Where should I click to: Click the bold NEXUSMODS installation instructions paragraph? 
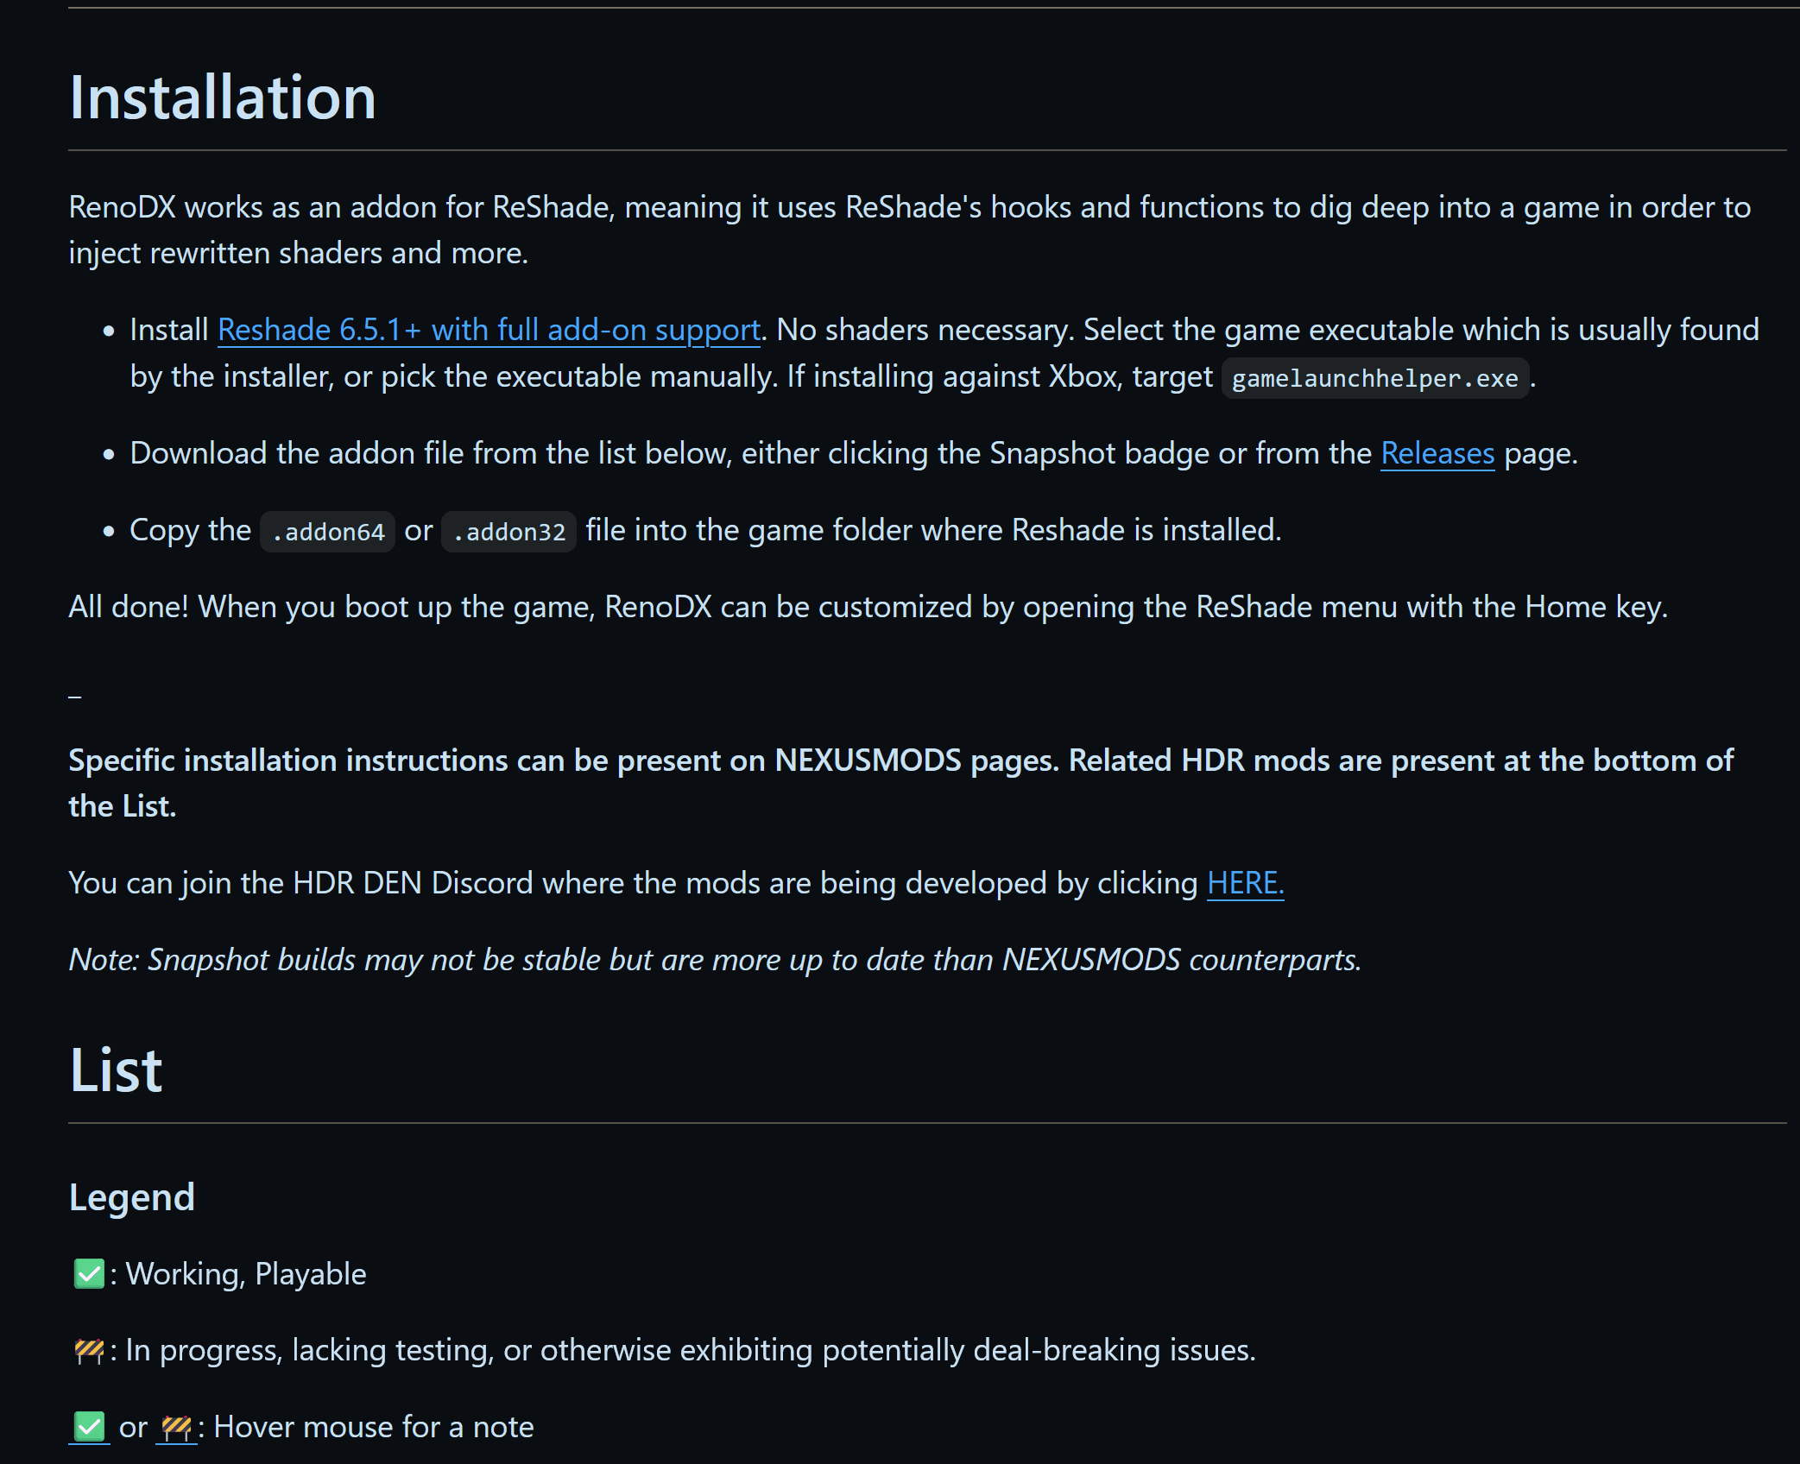click(x=900, y=760)
